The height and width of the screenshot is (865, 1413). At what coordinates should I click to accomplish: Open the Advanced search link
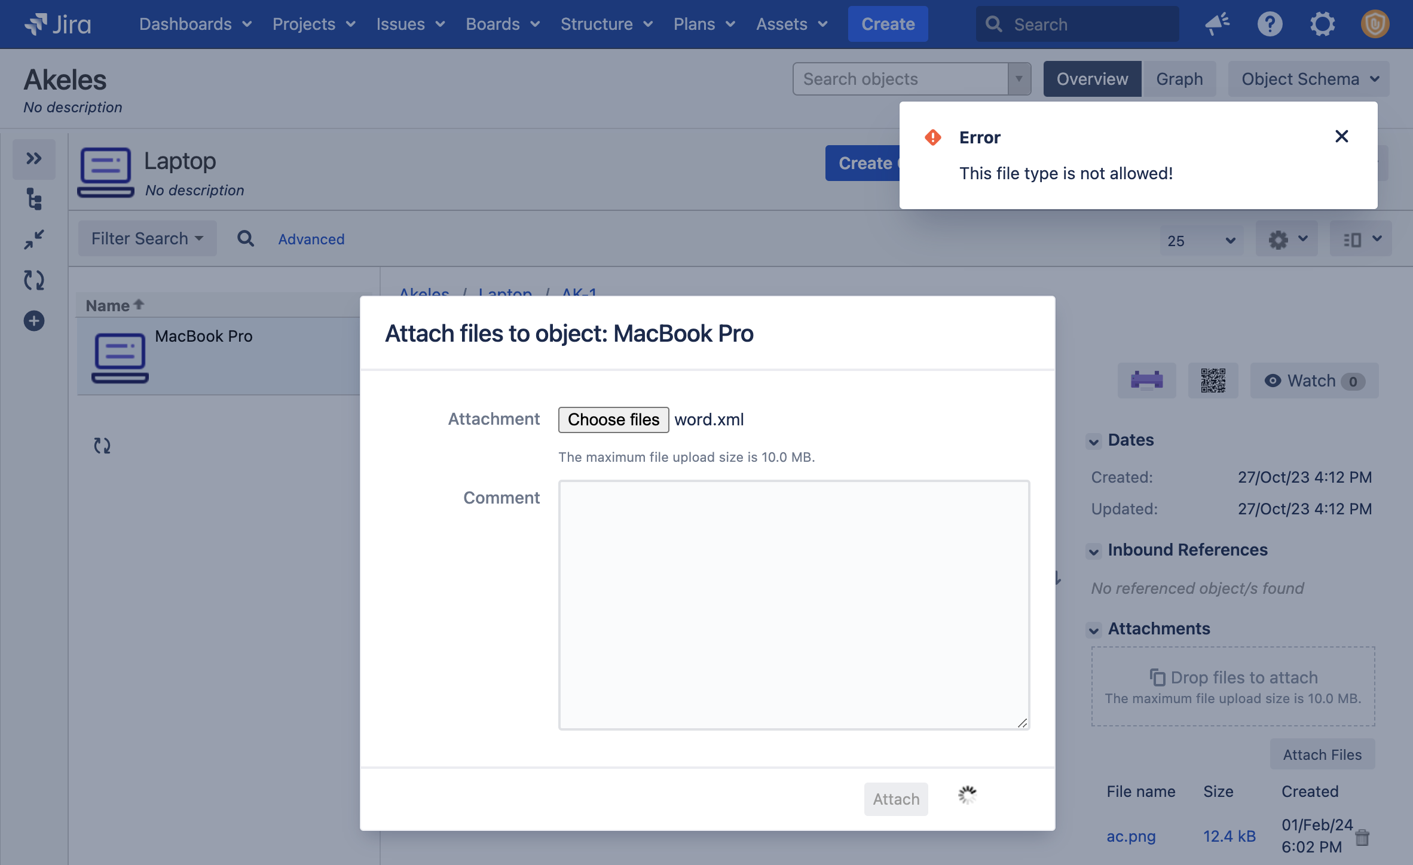pos(311,239)
